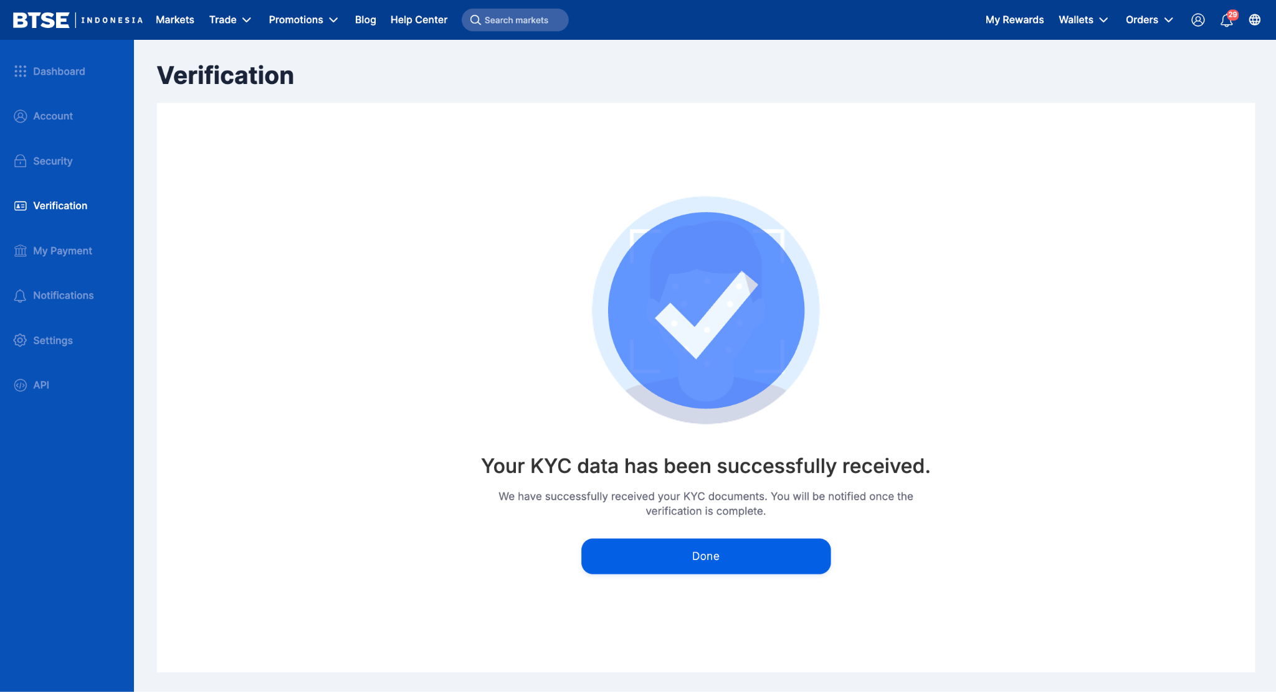The height and width of the screenshot is (692, 1276).
Task: Expand the Trade dropdown
Action: click(230, 20)
